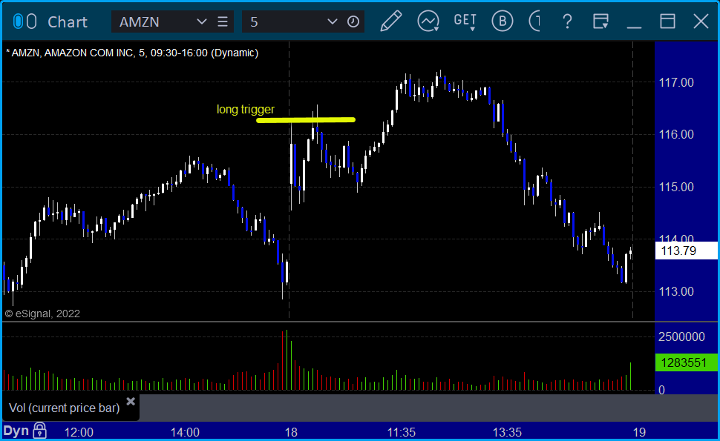The image size is (720, 441).
Task: Maximize the chart window
Action: coord(667,21)
